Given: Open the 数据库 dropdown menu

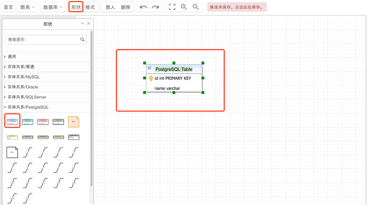Looking at the screenshot, I should [52, 7].
